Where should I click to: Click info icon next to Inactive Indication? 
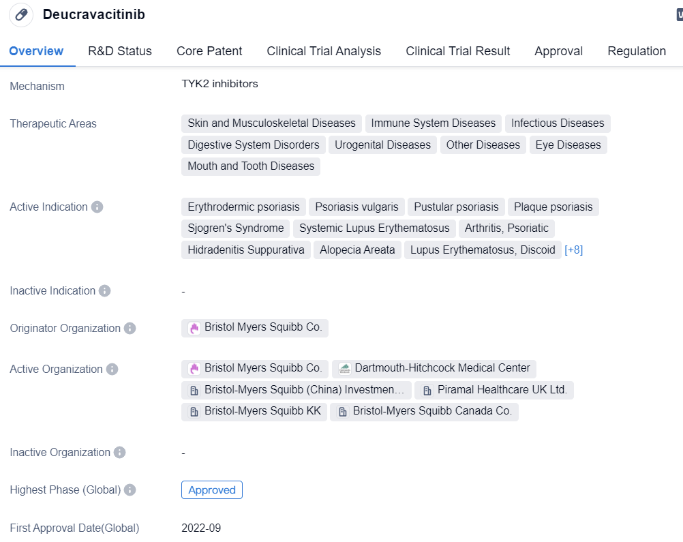click(x=105, y=290)
